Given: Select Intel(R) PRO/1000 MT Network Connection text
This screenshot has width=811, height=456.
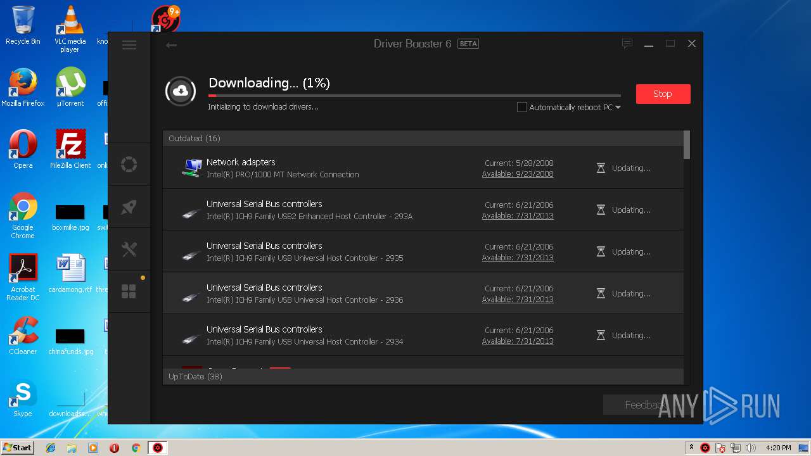Looking at the screenshot, I should (283, 175).
